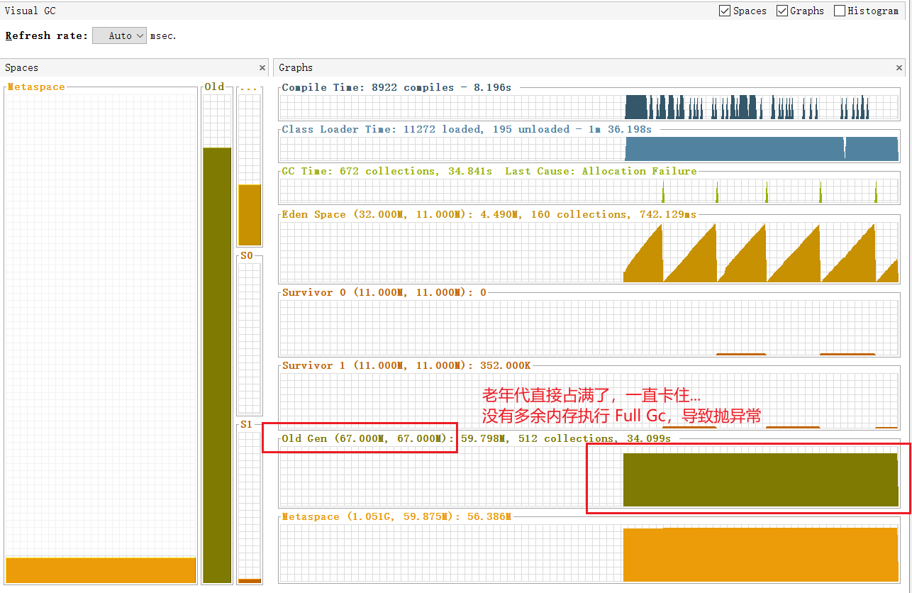Close the Graphs panel

click(x=899, y=67)
